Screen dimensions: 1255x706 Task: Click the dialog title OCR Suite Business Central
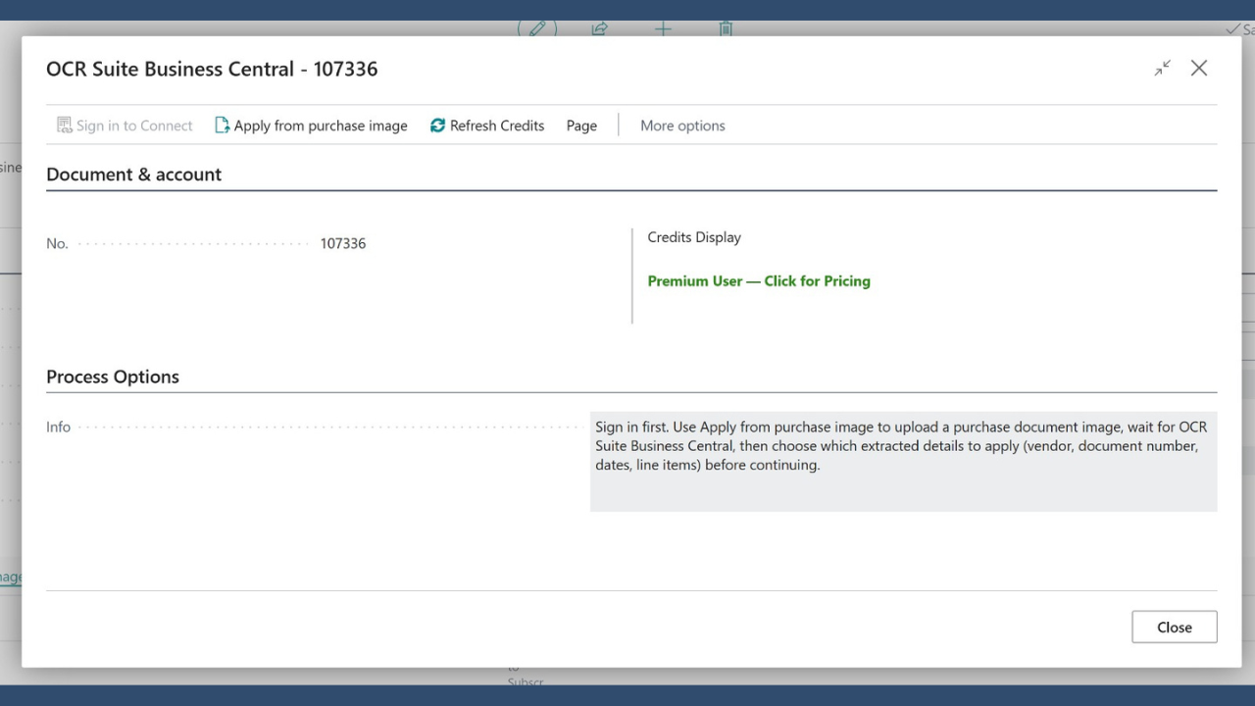[x=212, y=70]
